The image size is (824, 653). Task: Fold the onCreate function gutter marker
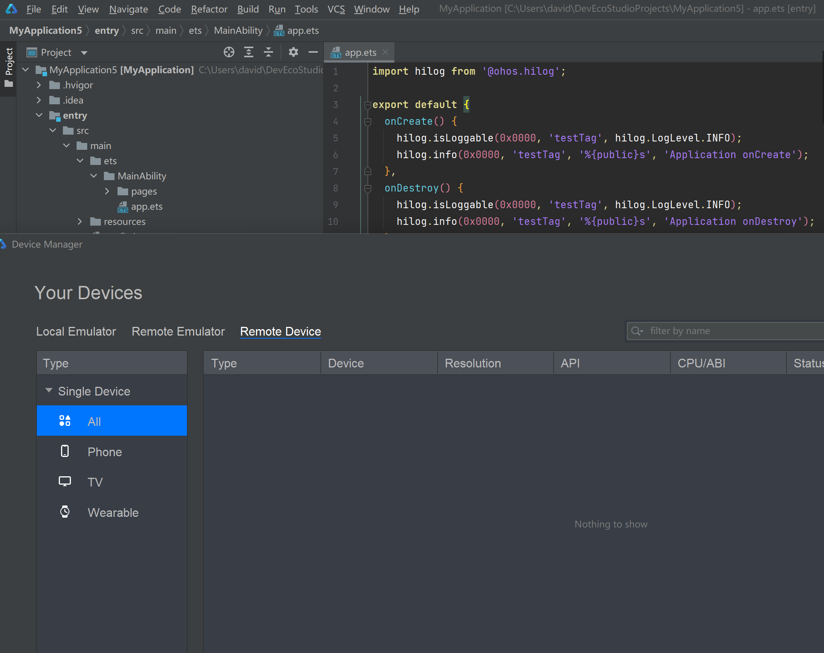pyautogui.click(x=368, y=121)
